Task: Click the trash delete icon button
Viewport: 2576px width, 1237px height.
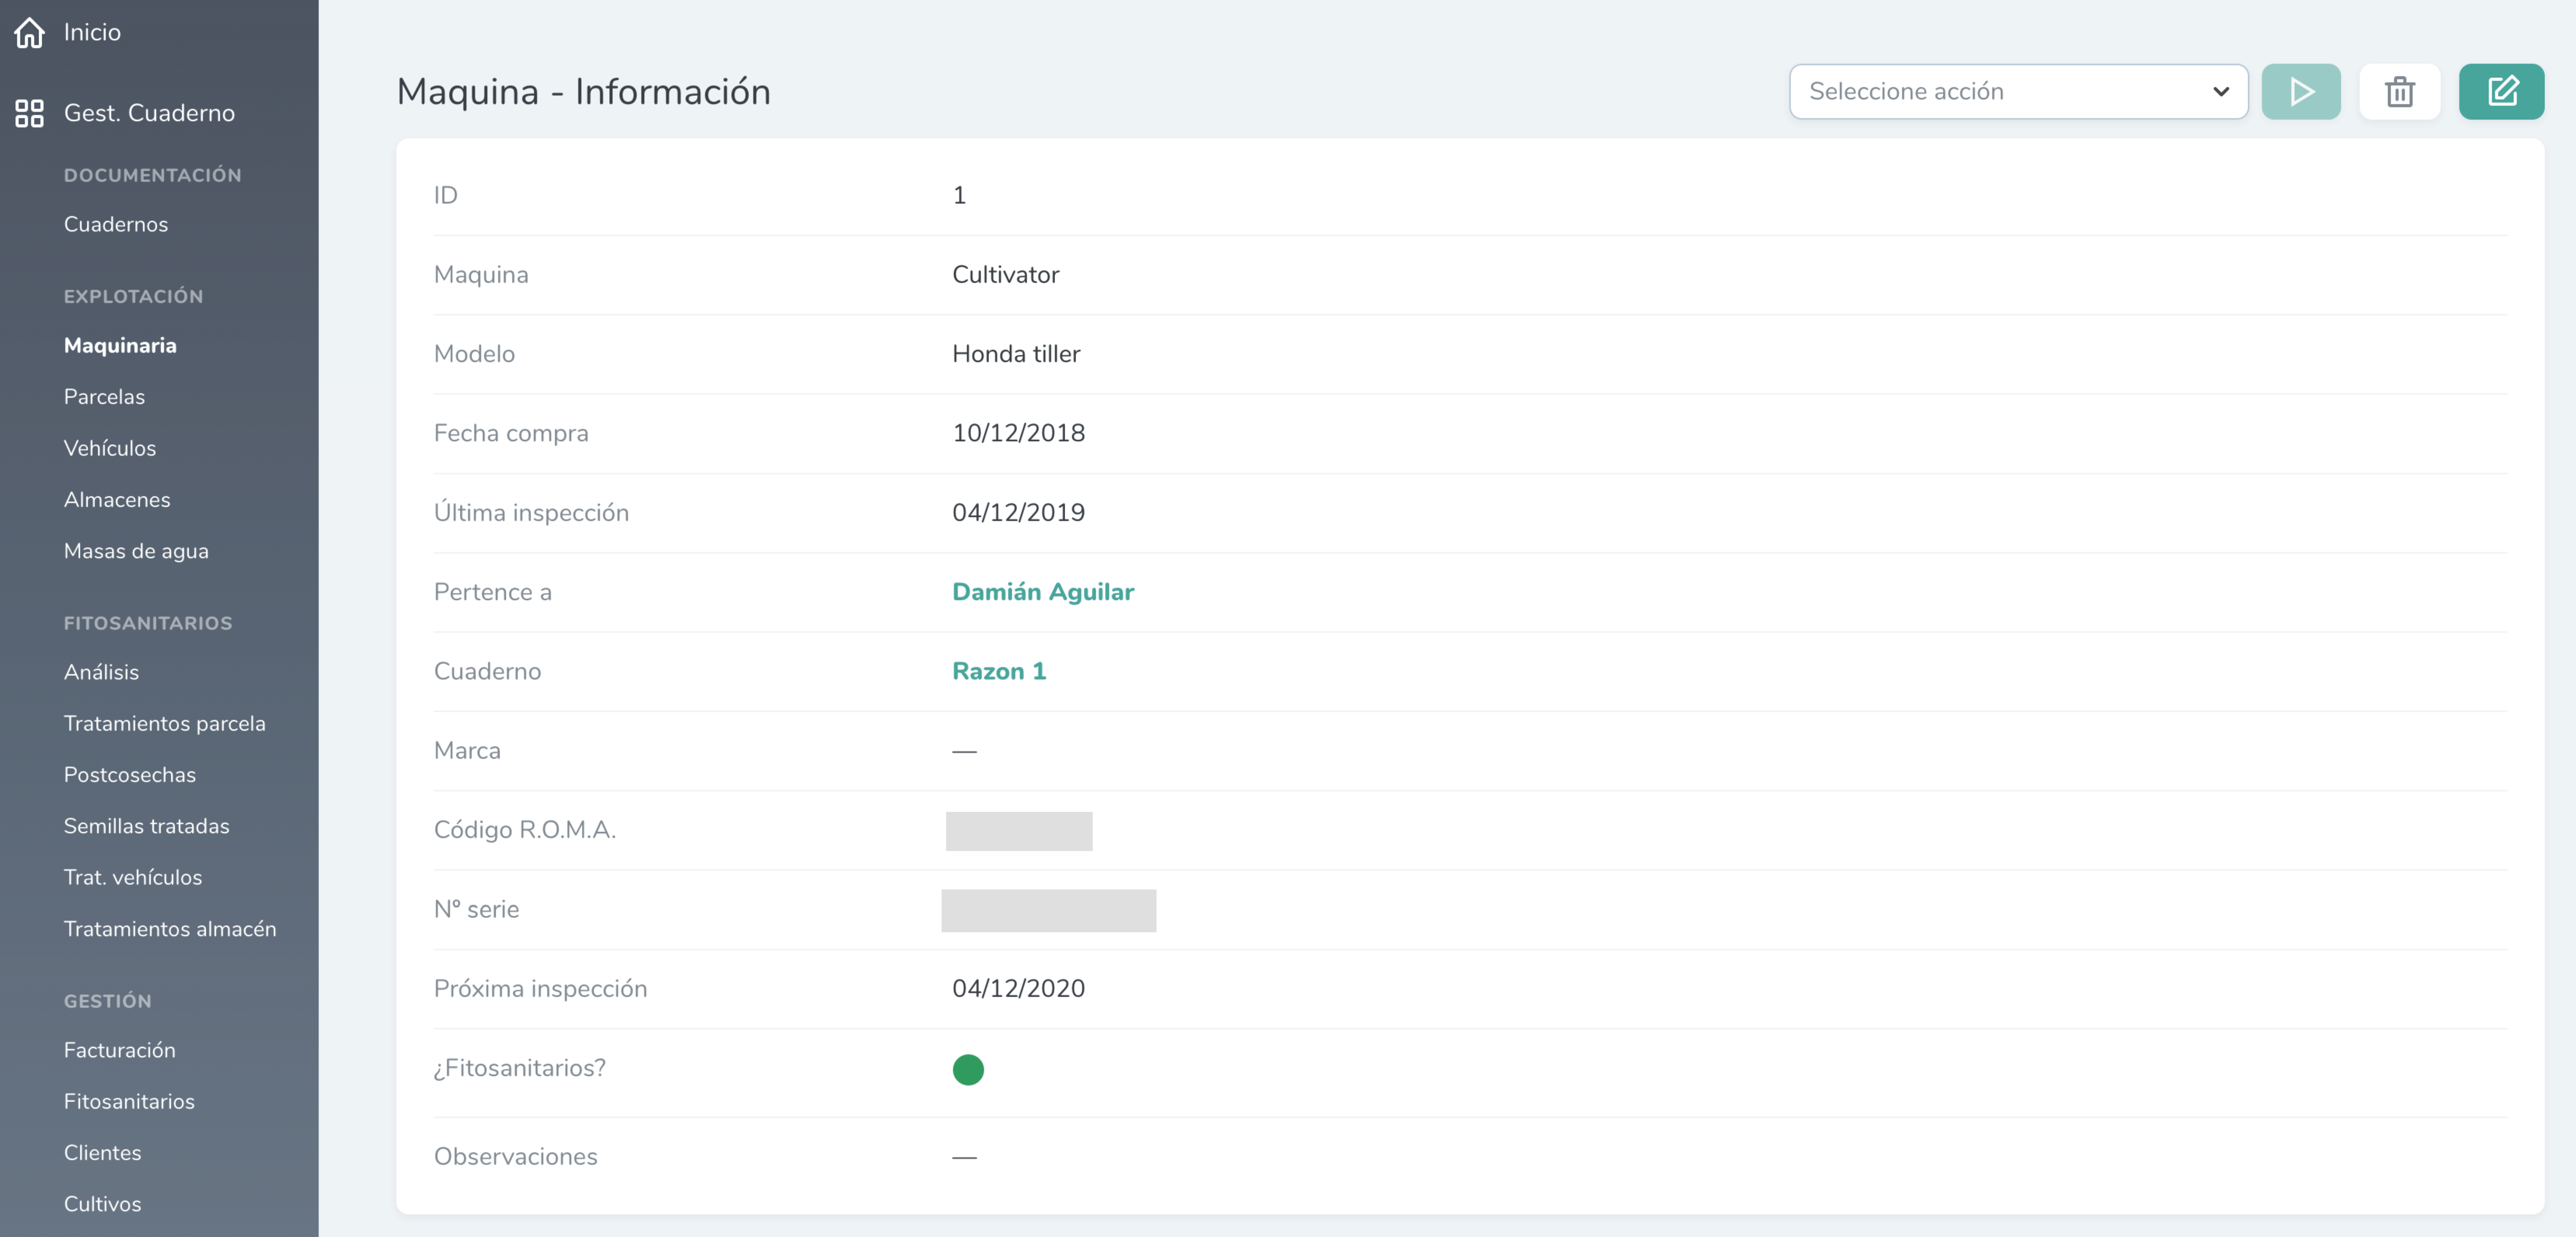Action: [2399, 92]
